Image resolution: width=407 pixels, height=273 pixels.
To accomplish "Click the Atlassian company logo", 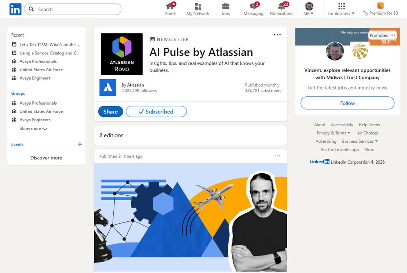I will 108,87.
